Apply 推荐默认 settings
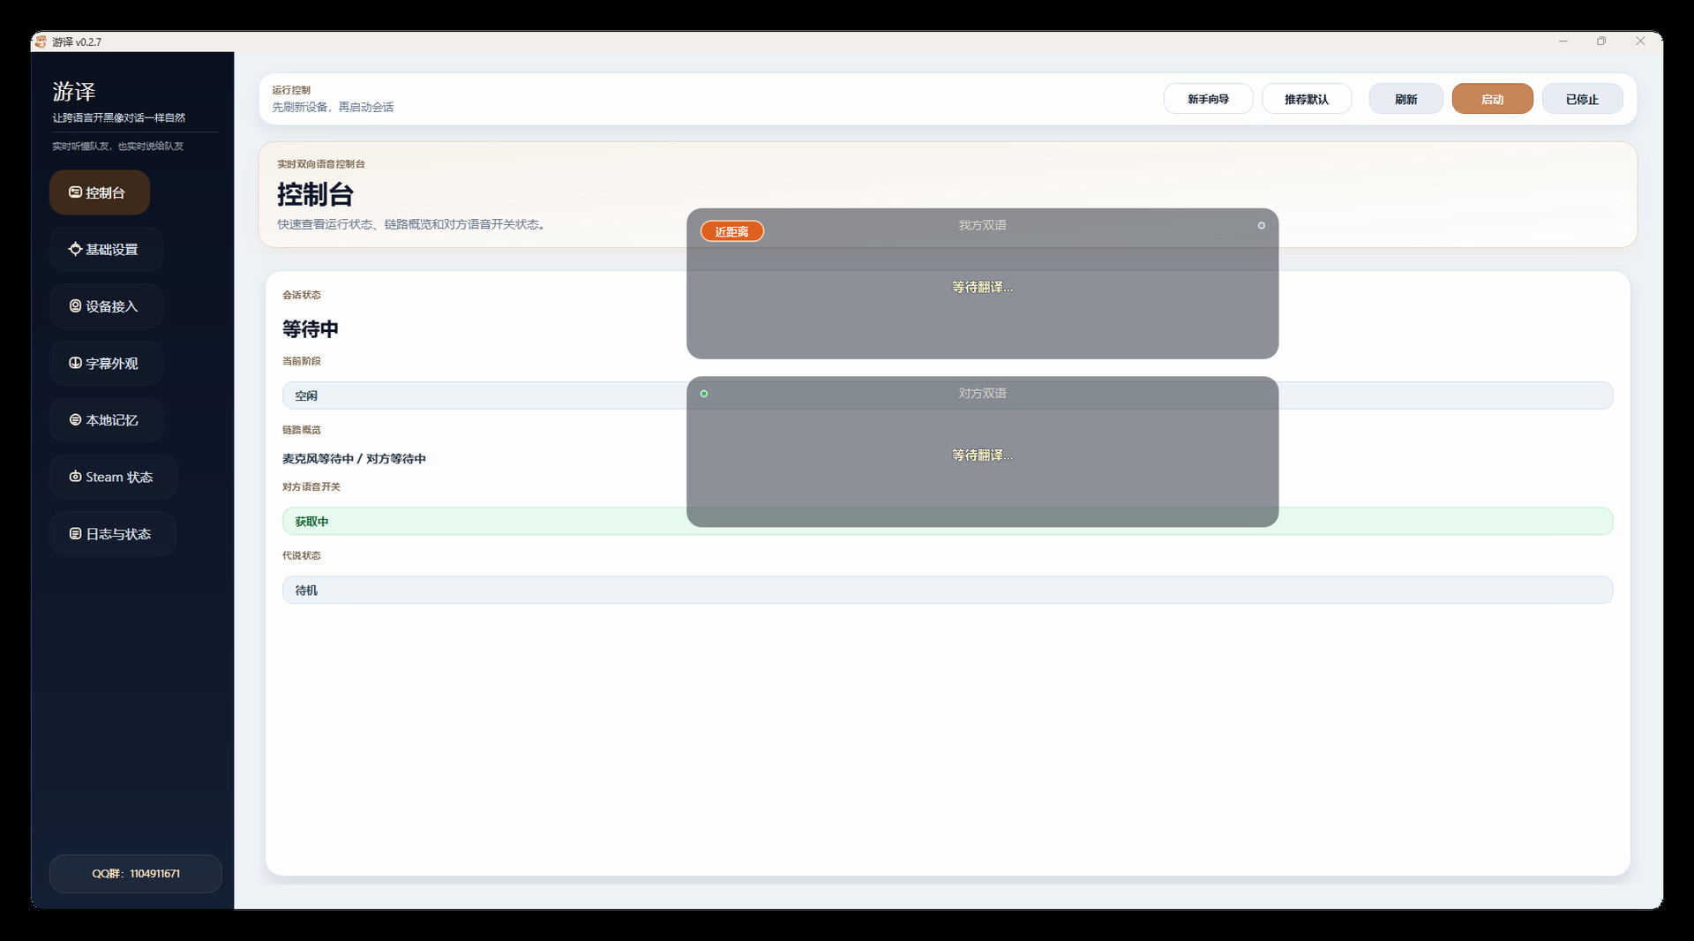The image size is (1694, 941). point(1306,99)
